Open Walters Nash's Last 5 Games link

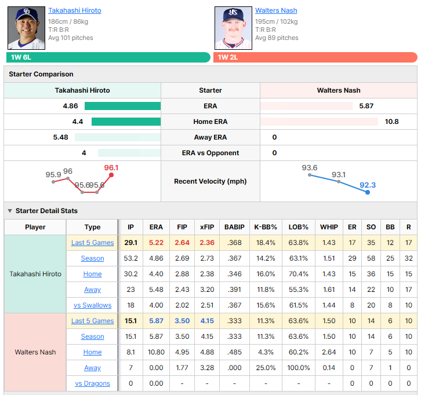pos(92,321)
